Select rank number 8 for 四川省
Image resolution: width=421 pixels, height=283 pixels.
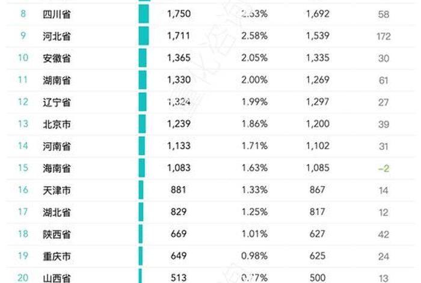click(23, 14)
